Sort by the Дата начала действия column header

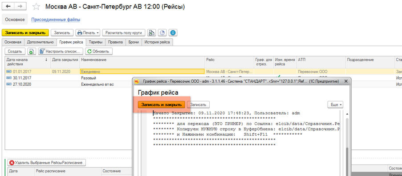pyautogui.click(x=27, y=62)
